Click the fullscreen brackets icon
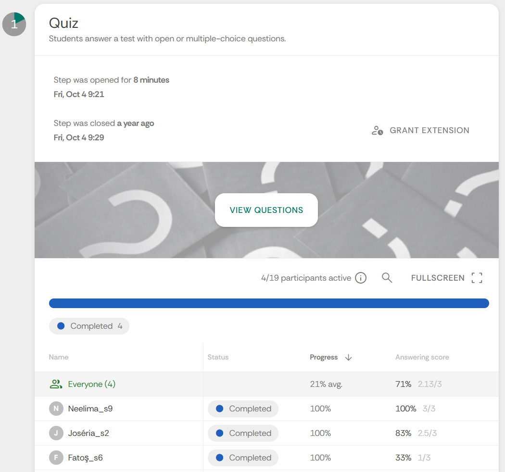The image size is (505, 472). (x=477, y=278)
